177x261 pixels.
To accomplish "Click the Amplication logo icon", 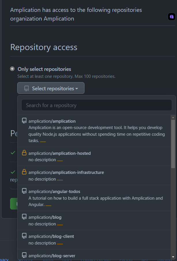I will click(172, 17).
